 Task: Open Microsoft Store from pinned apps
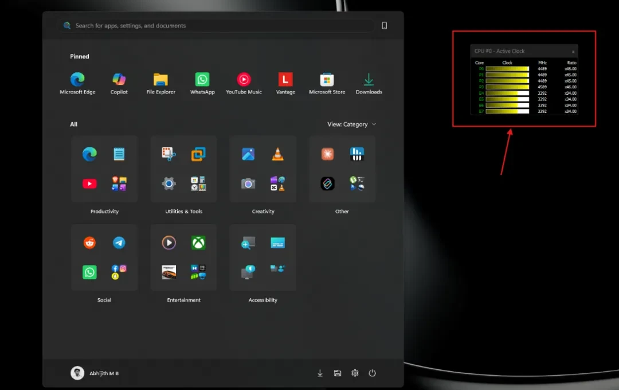pos(327,84)
